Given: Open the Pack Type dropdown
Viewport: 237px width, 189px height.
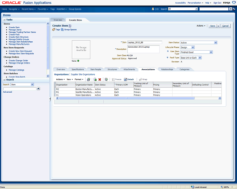Looking at the screenshot, I should (200, 58).
